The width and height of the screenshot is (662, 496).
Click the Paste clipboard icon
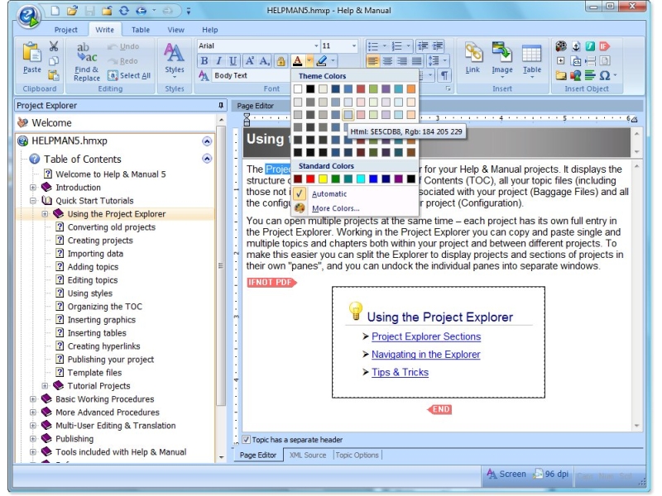pos(32,53)
